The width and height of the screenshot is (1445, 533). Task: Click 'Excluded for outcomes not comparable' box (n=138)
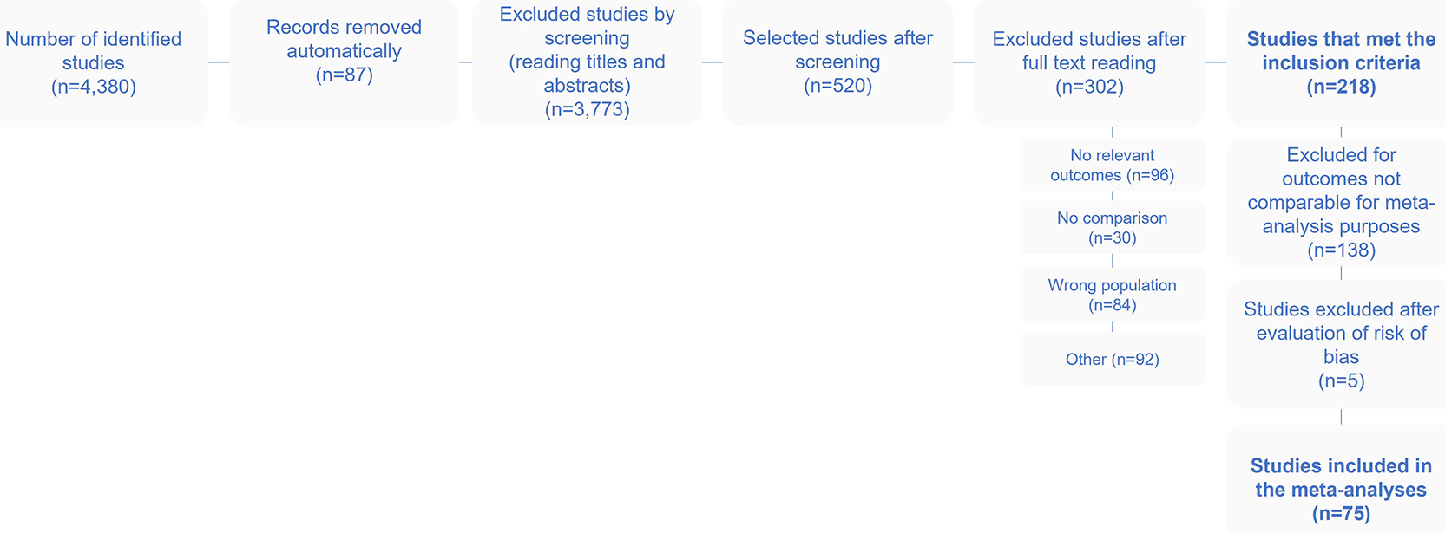(x=1340, y=202)
